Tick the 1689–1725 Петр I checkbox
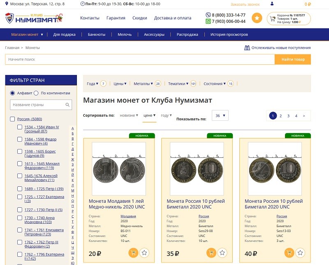 (x=20, y=189)
